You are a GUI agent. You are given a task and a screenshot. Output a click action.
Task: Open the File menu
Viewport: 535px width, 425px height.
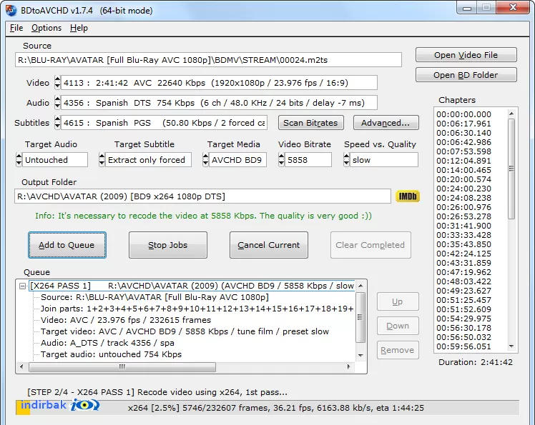pyautogui.click(x=16, y=28)
